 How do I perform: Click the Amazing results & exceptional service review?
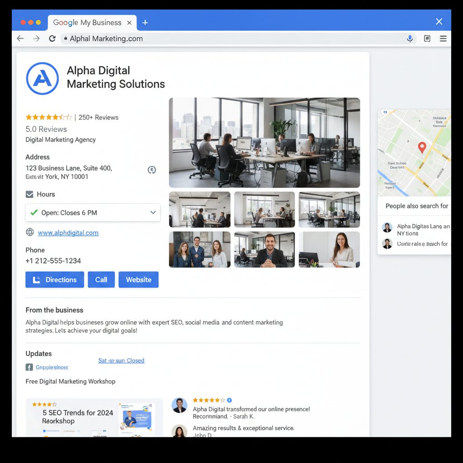click(x=244, y=428)
